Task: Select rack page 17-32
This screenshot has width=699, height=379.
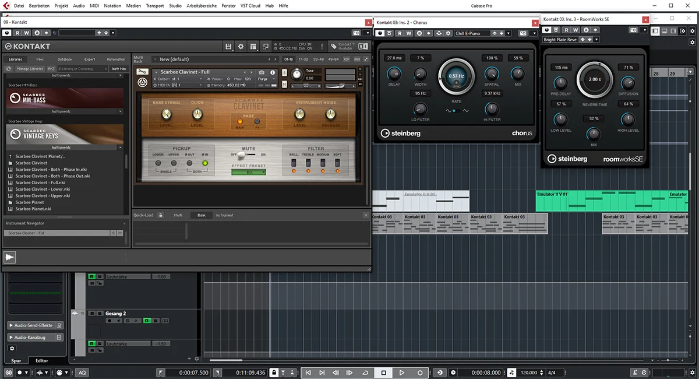Action: click(x=303, y=59)
